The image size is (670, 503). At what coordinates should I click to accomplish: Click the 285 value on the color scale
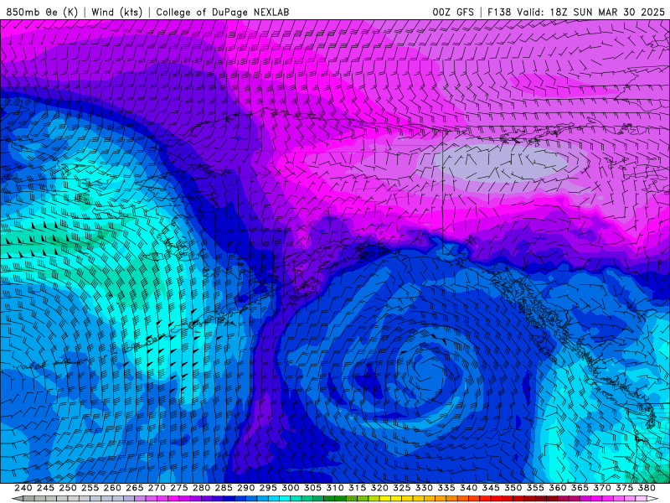(224, 488)
